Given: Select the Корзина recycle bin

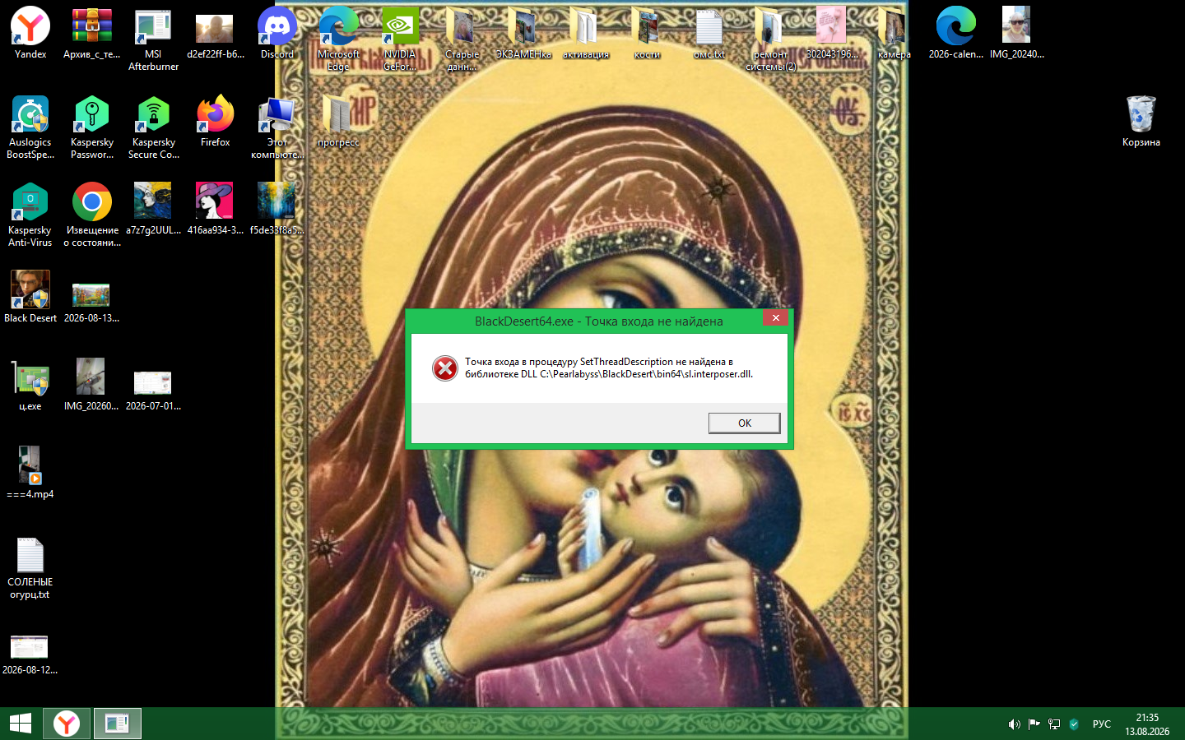Looking at the screenshot, I should coord(1141,122).
